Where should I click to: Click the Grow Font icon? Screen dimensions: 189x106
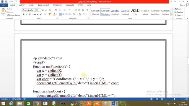pyautogui.click(x=43, y=10)
